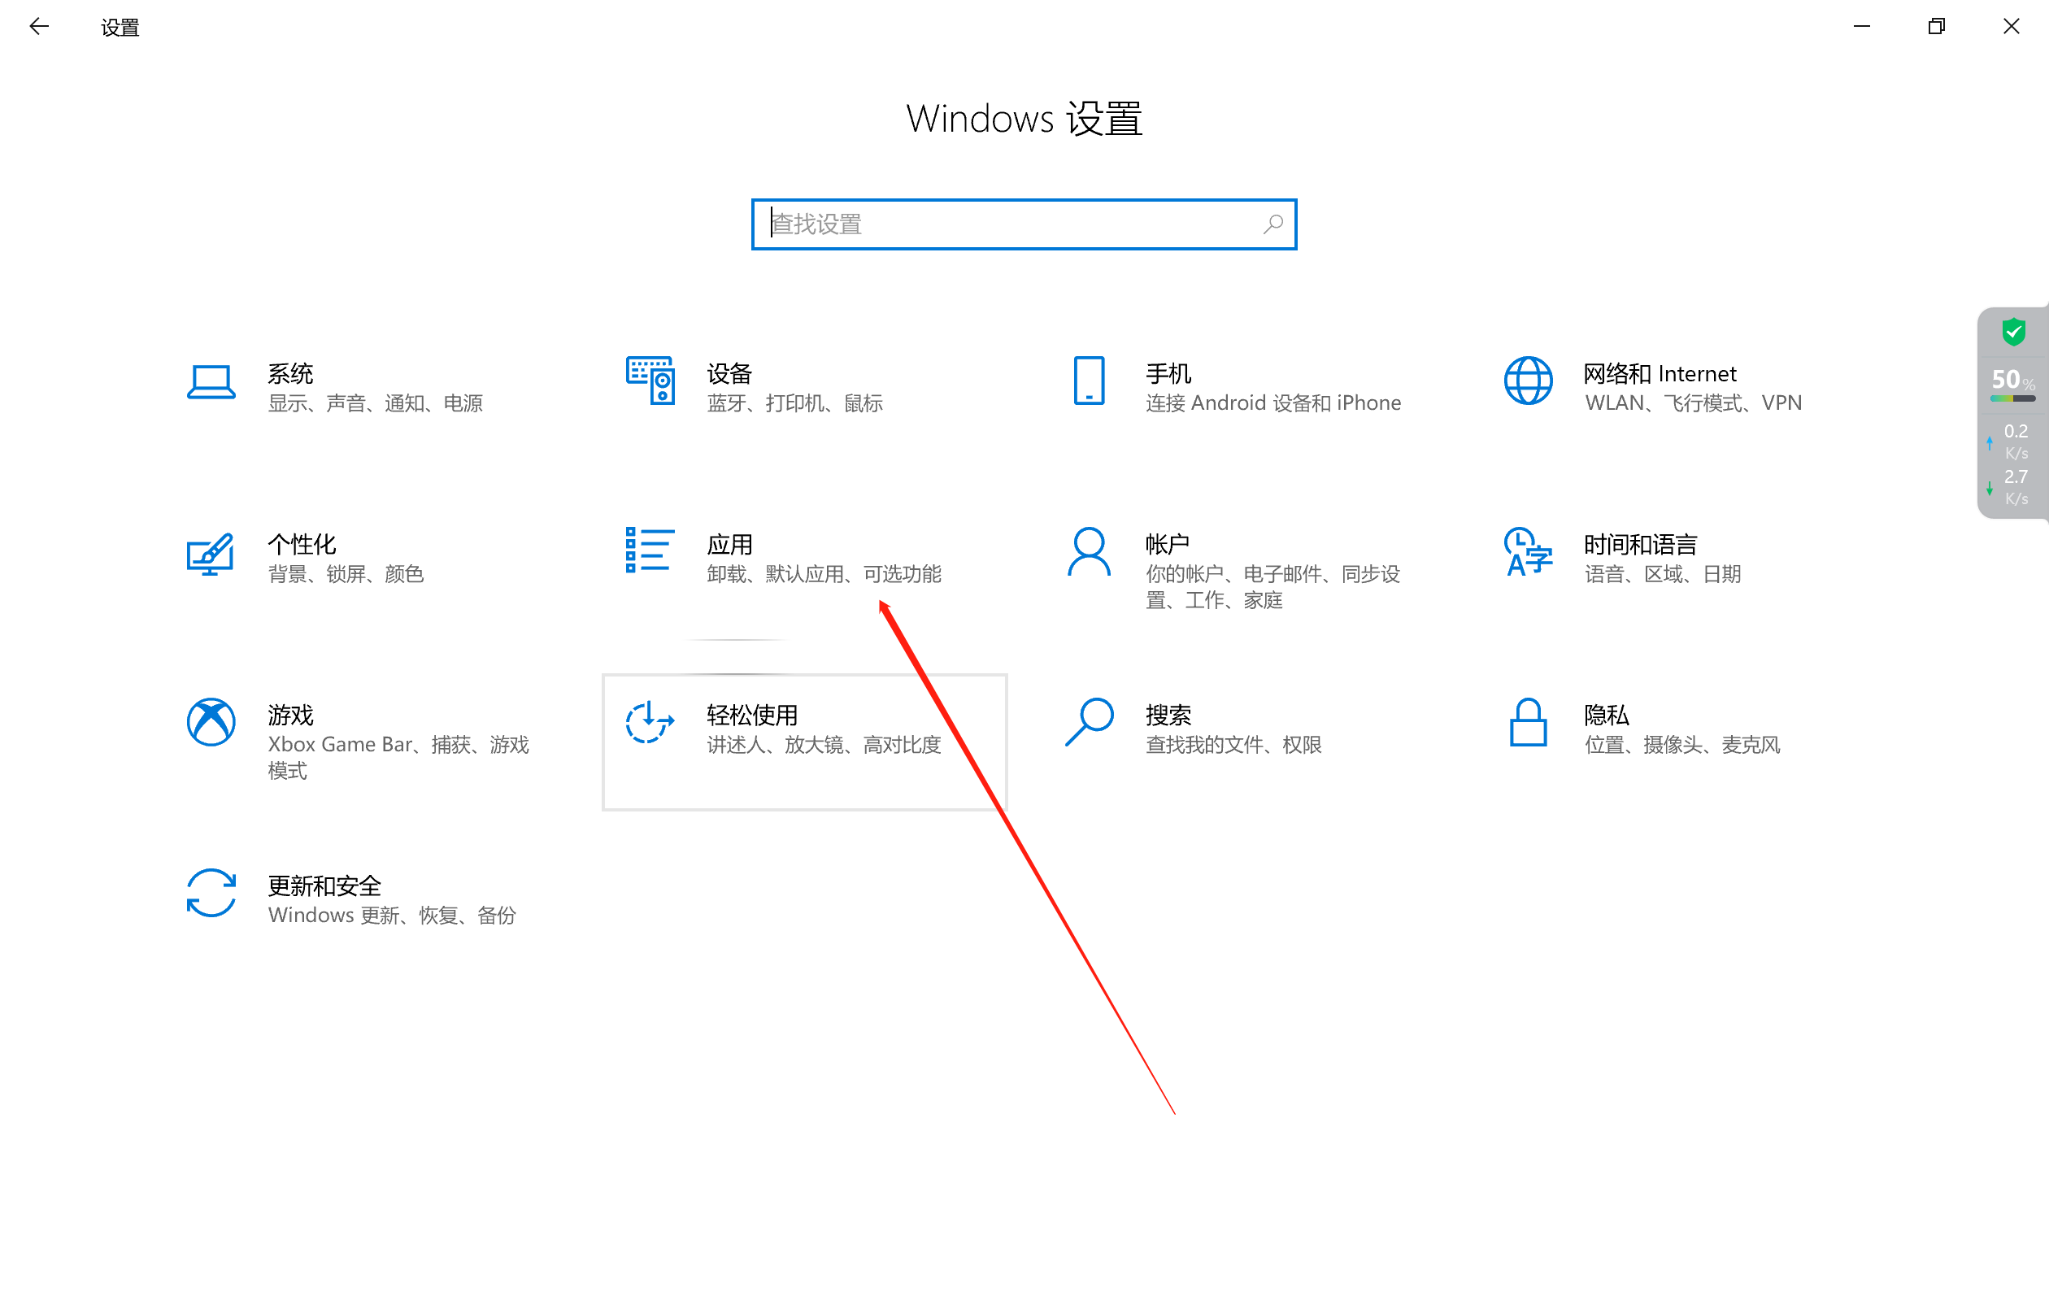Click the 手机 phone icon
The image size is (2049, 1301).
pos(1090,381)
